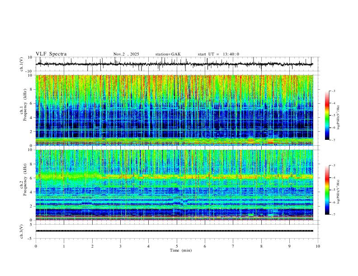This screenshot has width=358, height=276.
Task: Click time axis tick label "10"
Action: click(x=318, y=246)
